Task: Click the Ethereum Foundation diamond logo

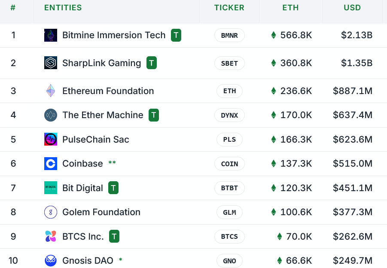Action: point(51,91)
